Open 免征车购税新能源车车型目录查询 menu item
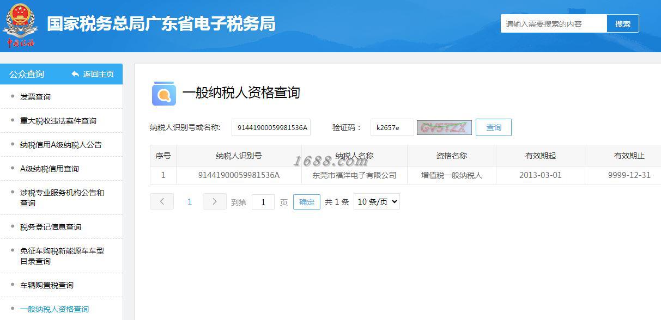This screenshot has width=661, height=320. pyautogui.click(x=62, y=256)
